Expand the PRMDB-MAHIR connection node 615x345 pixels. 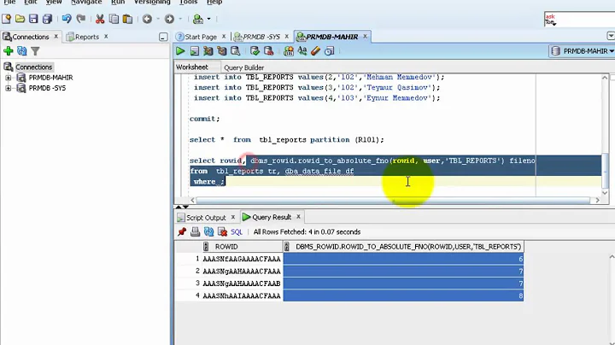[x=9, y=78]
